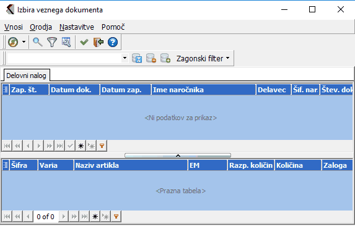The image size is (355, 226).
Task: Click upper grid previous record navigator button
Action: pos(28,146)
